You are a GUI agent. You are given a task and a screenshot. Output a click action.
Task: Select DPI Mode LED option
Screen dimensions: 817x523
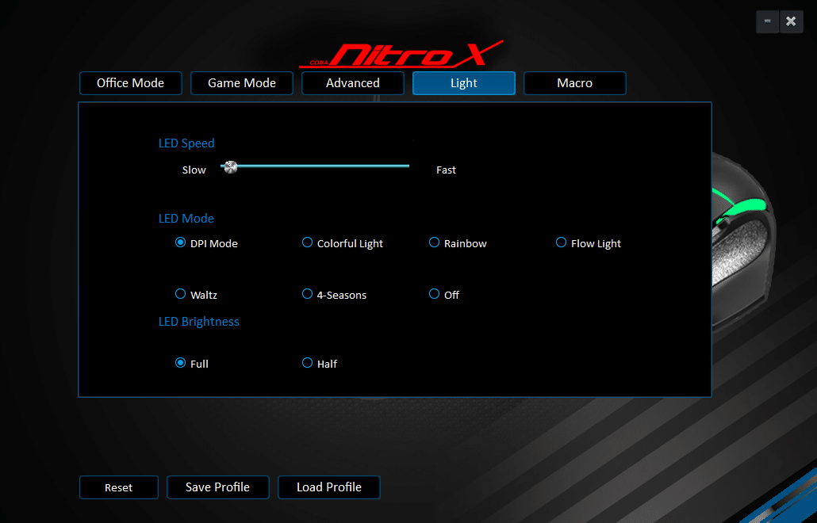click(x=181, y=243)
